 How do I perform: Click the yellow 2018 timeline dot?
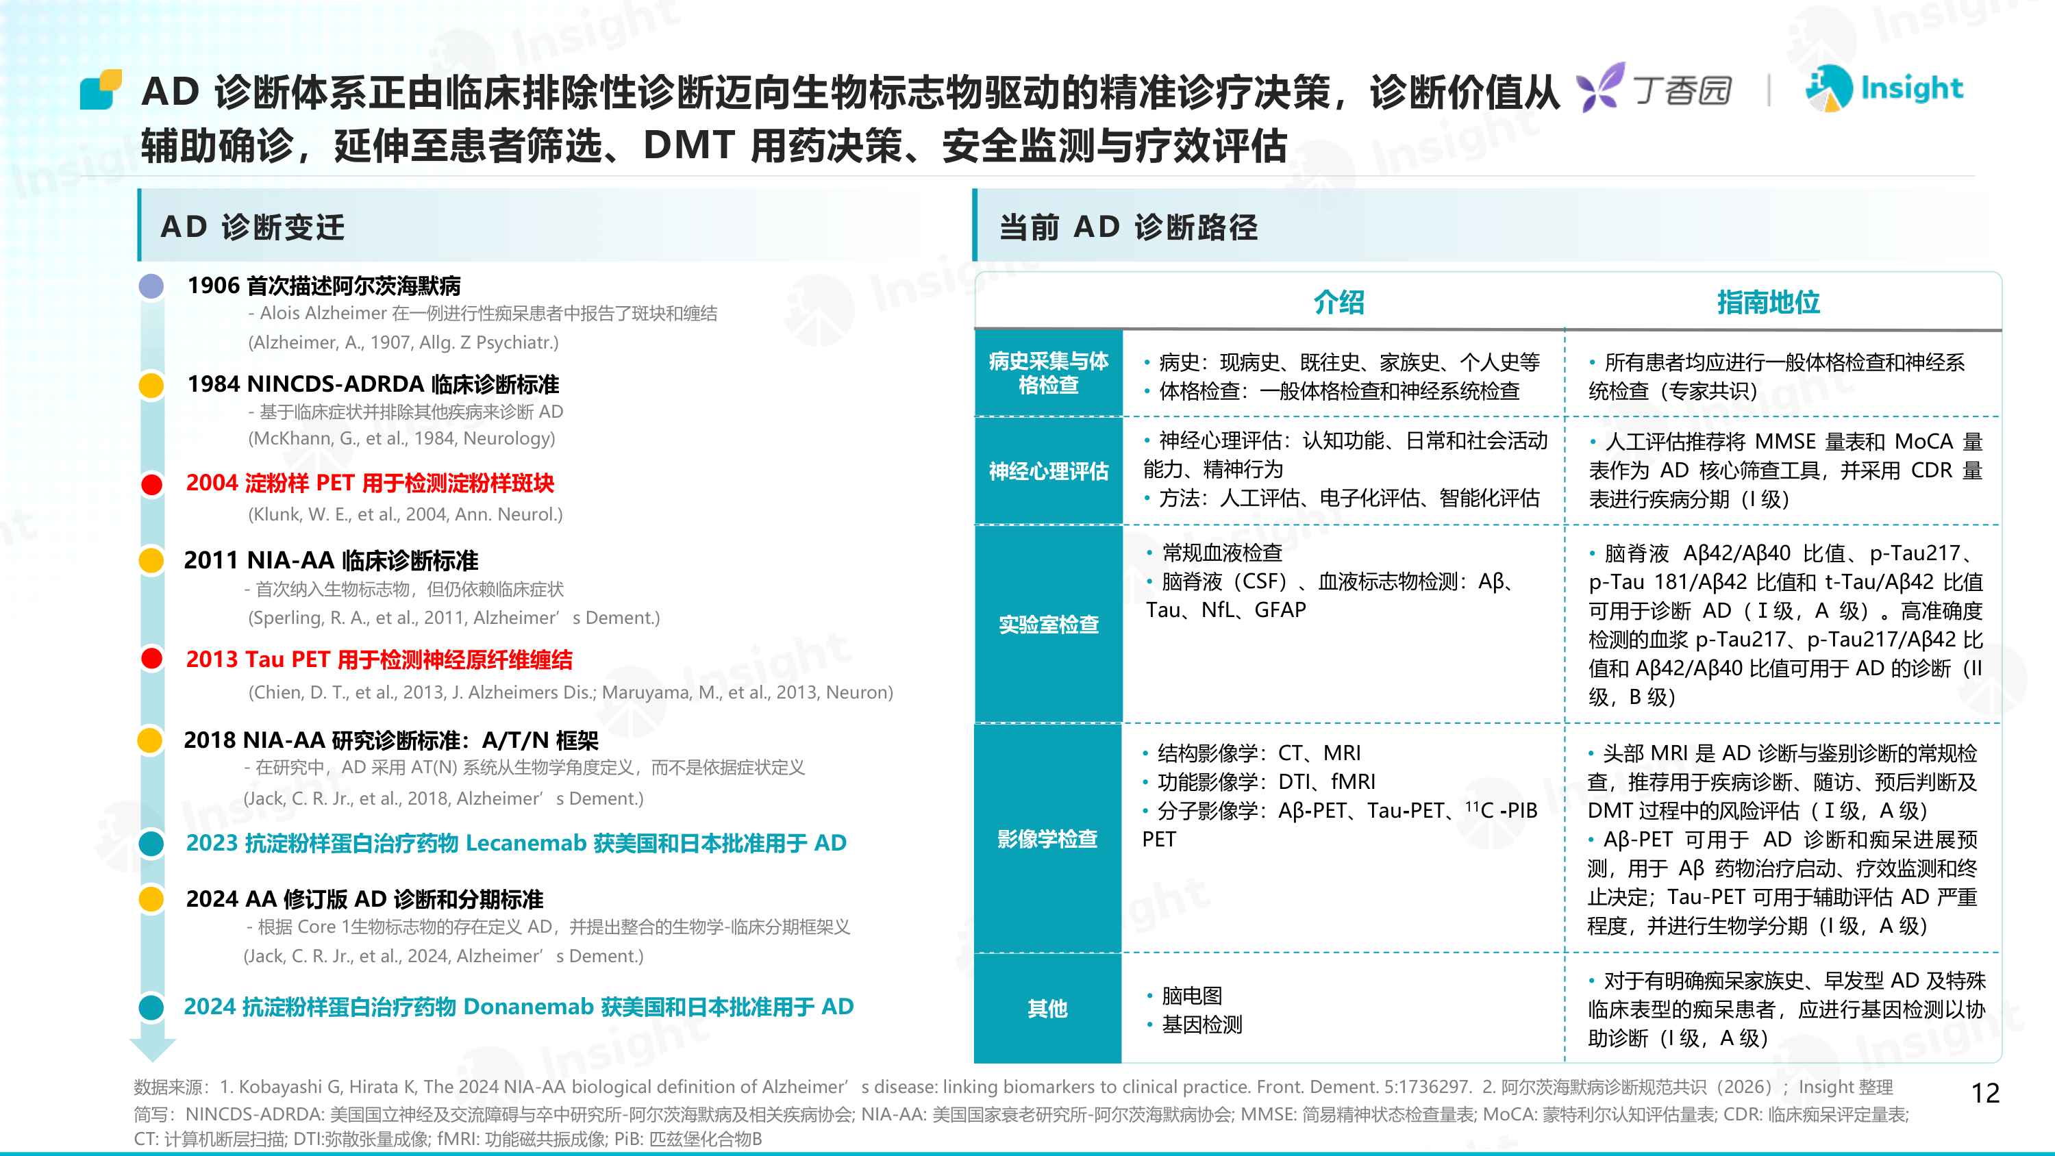pyautogui.click(x=150, y=740)
